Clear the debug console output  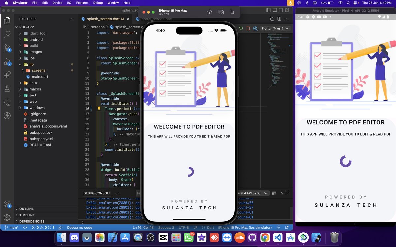pyautogui.click(x=274, y=193)
